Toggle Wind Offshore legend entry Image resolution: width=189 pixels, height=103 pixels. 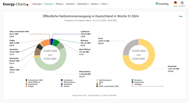[x=33, y=82]
